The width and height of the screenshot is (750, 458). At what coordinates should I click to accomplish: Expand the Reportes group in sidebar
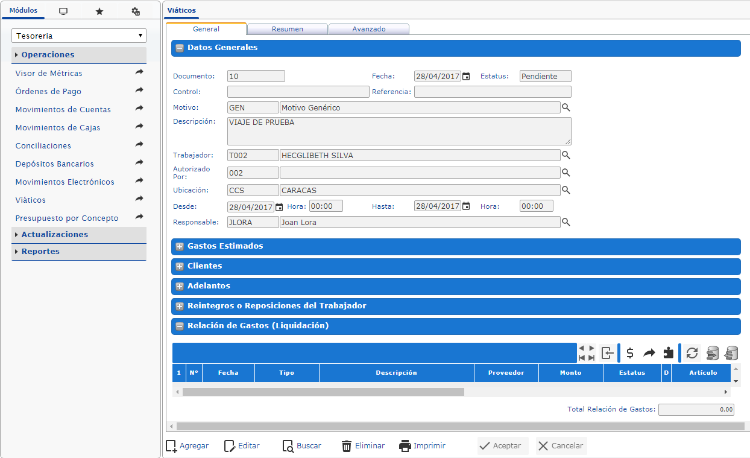(x=40, y=252)
